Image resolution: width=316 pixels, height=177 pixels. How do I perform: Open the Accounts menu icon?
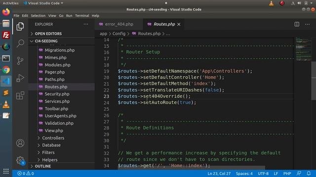click(x=20, y=143)
